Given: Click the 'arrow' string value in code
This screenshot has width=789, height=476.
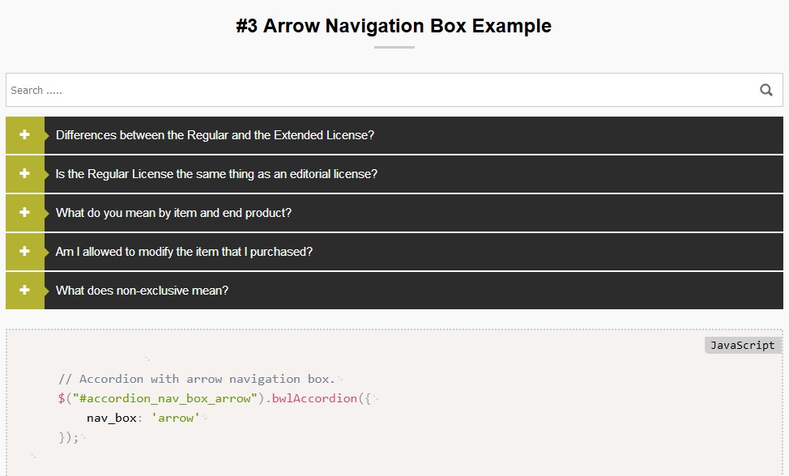Looking at the screenshot, I should [x=176, y=418].
